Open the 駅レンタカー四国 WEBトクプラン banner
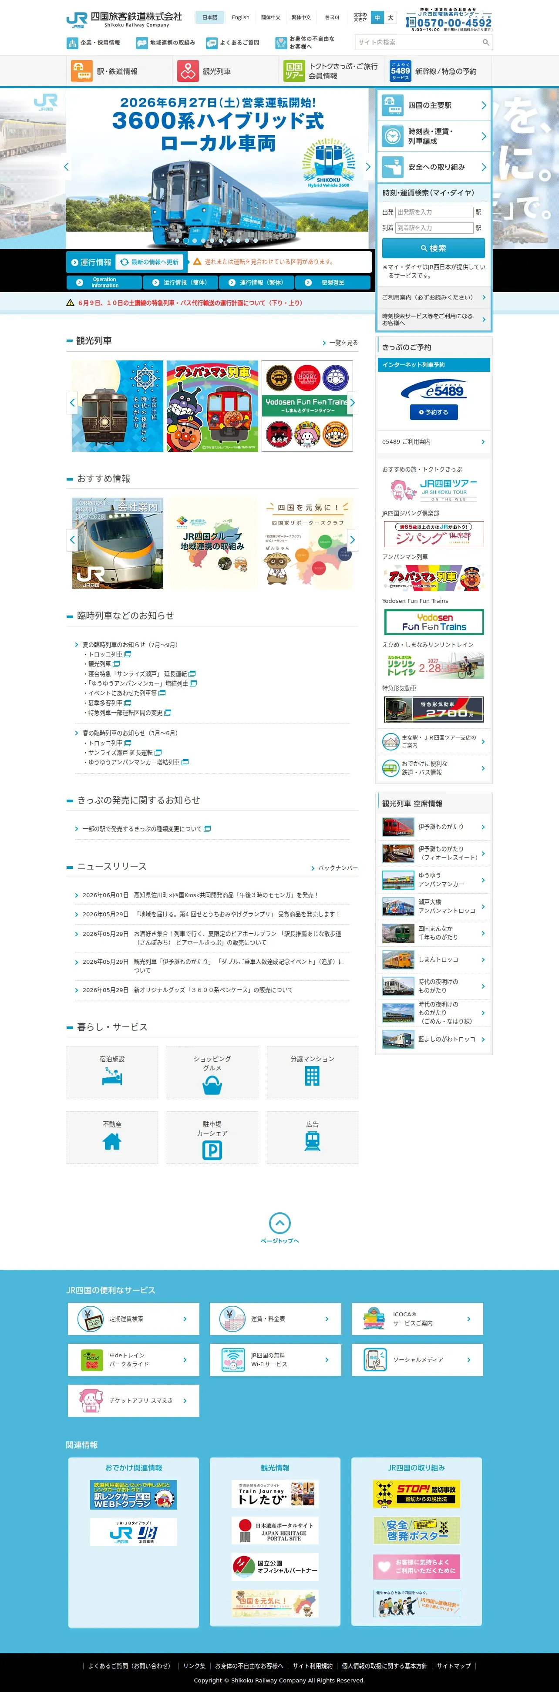Image resolution: width=559 pixels, height=1692 pixels. (x=133, y=1494)
